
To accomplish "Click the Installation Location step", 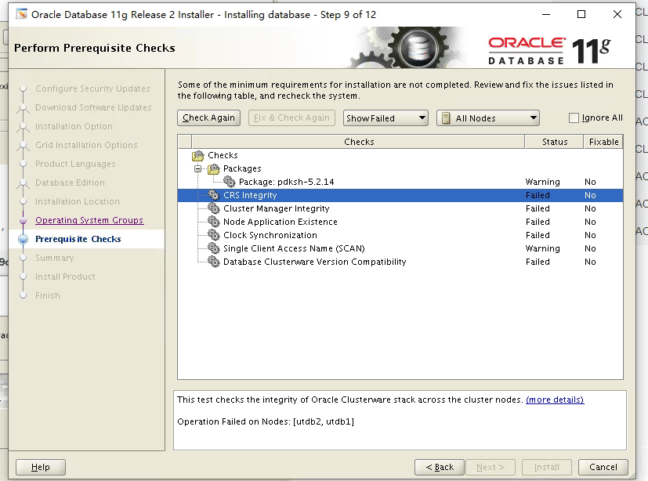I will coord(78,201).
